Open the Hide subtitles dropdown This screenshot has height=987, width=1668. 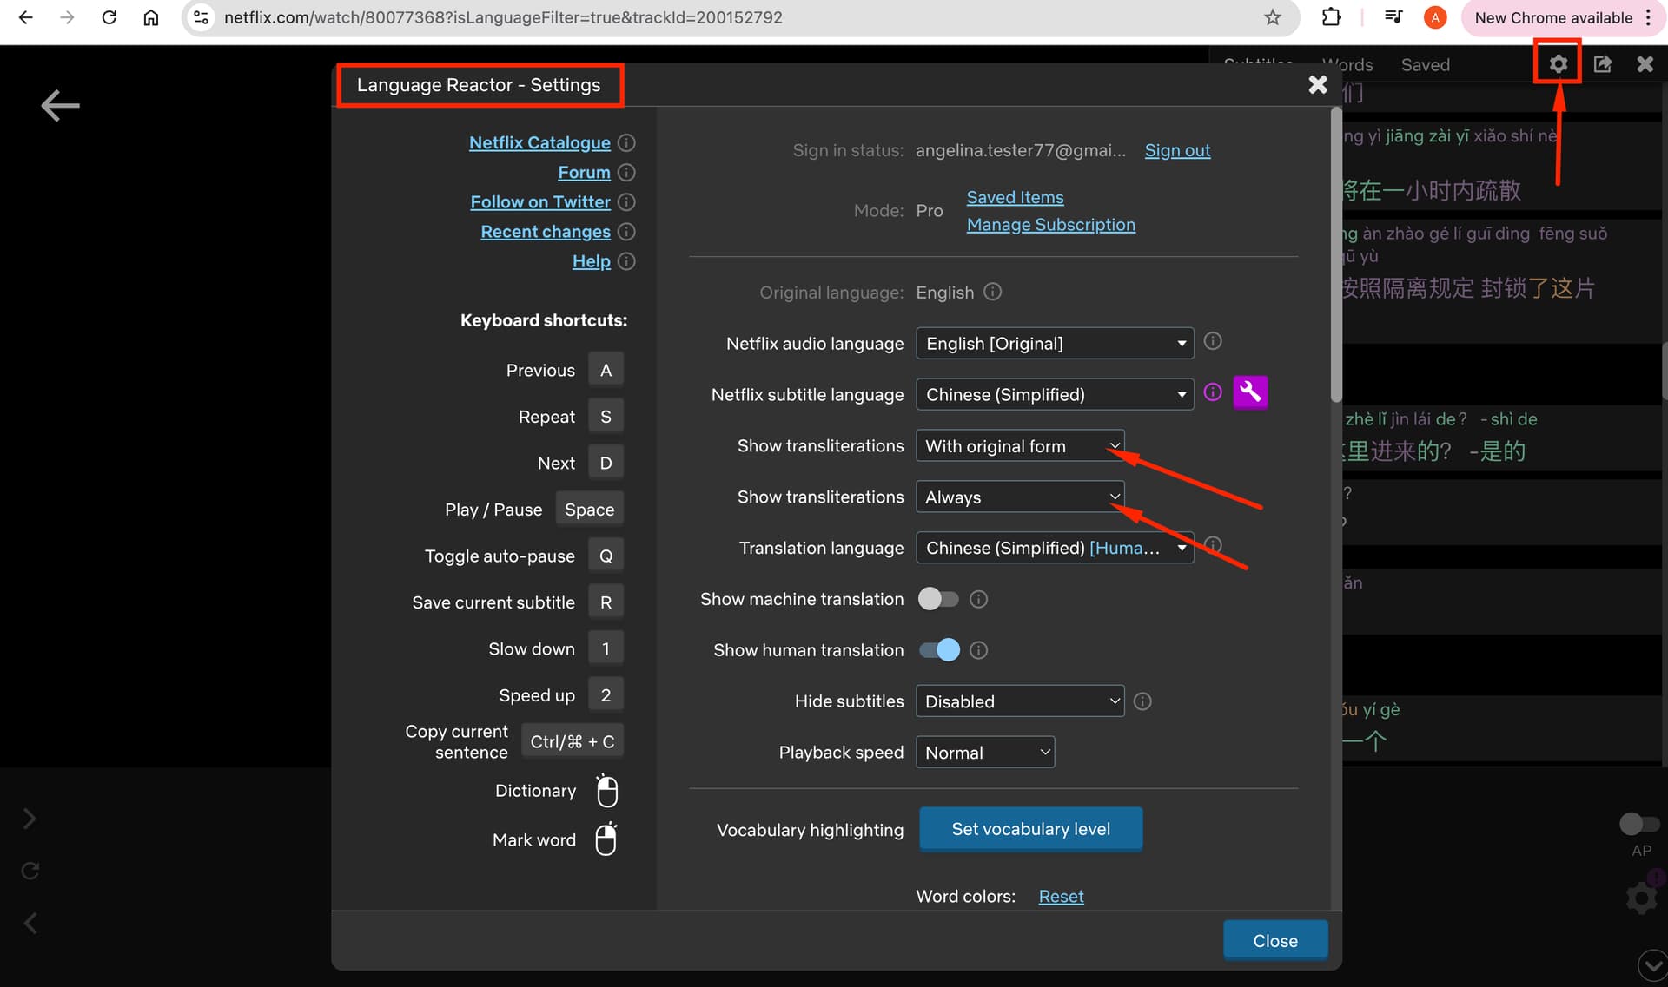click(x=1020, y=701)
